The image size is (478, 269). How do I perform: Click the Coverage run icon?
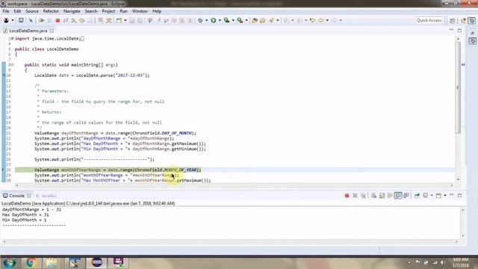pos(226,20)
